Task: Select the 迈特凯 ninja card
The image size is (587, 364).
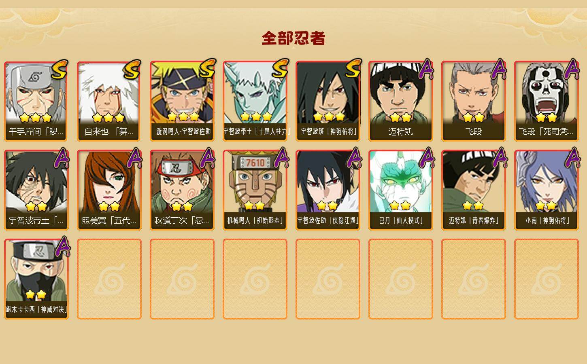Action: [x=401, y=101]
